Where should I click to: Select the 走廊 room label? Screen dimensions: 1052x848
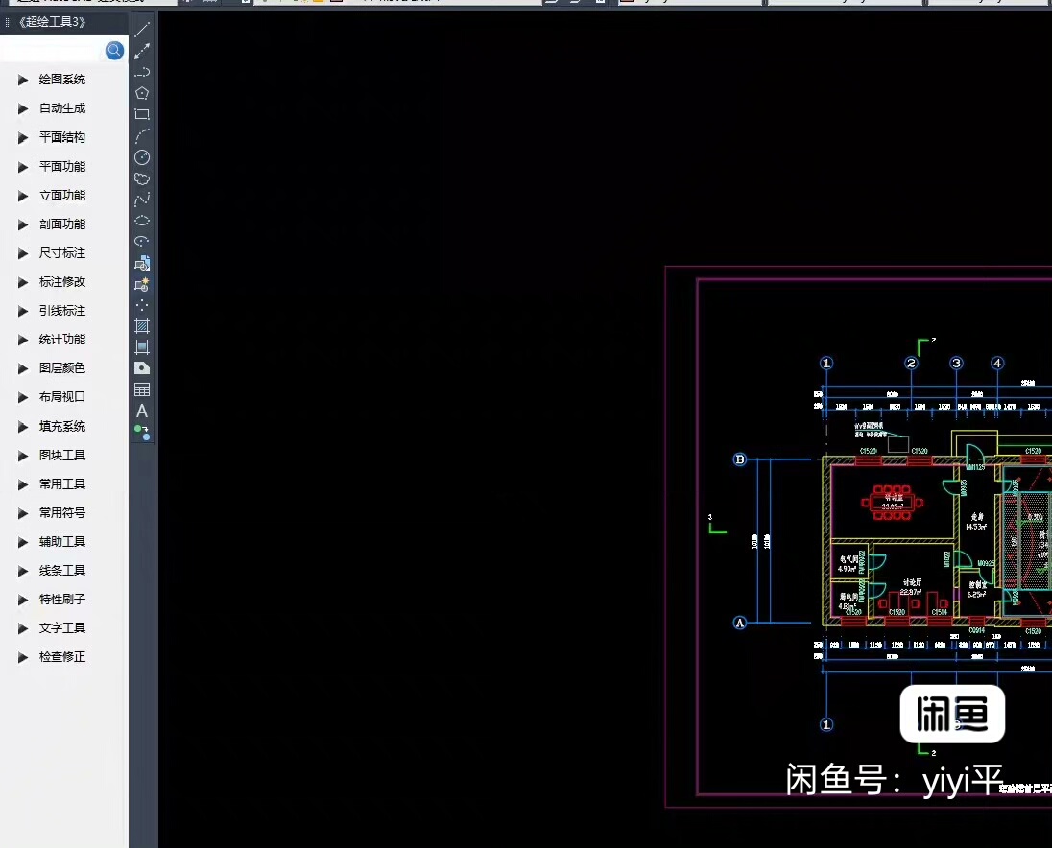coord(977,517)
